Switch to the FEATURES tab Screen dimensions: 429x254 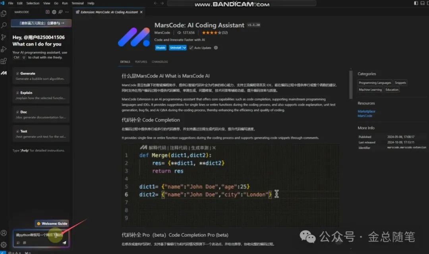(141, 62)
